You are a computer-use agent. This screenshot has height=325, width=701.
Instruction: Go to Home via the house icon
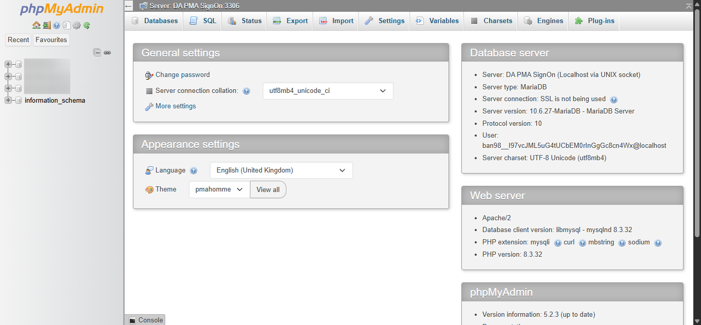[x=36, y=25]
